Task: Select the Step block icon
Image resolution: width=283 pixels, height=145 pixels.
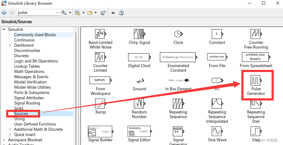Action: (256, 131)
